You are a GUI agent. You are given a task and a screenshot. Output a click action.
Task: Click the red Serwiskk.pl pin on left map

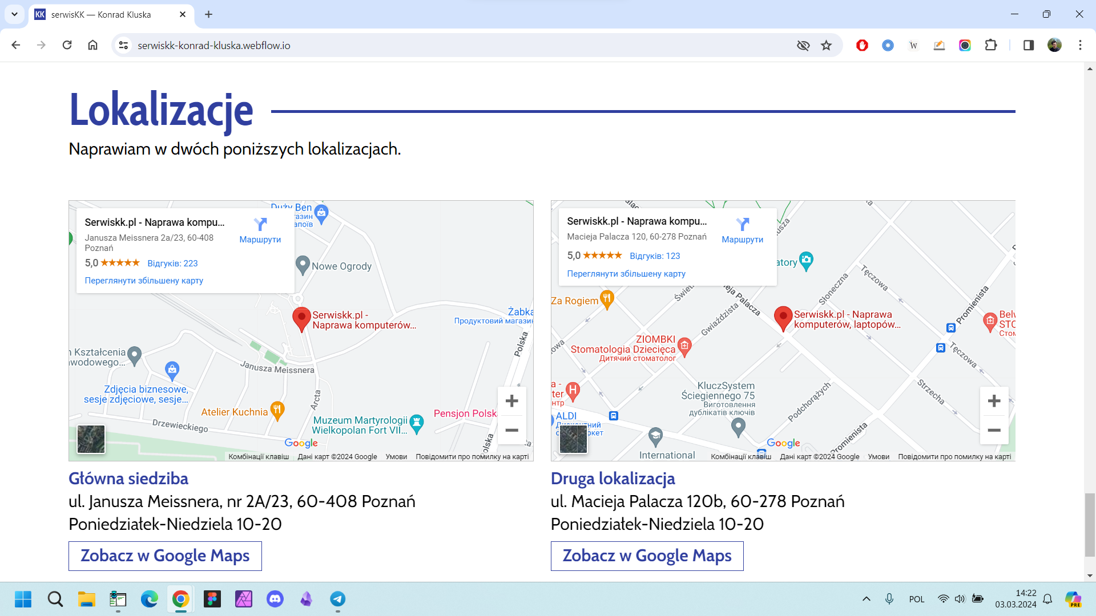[x=301, y=319]
